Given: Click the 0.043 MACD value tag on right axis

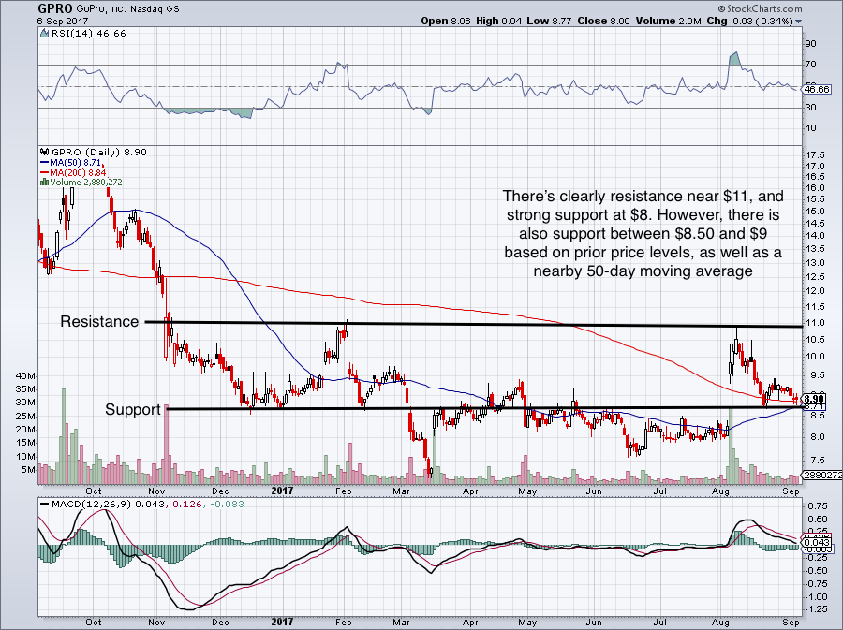Looking at the screenshot, I should pos(819,543).
